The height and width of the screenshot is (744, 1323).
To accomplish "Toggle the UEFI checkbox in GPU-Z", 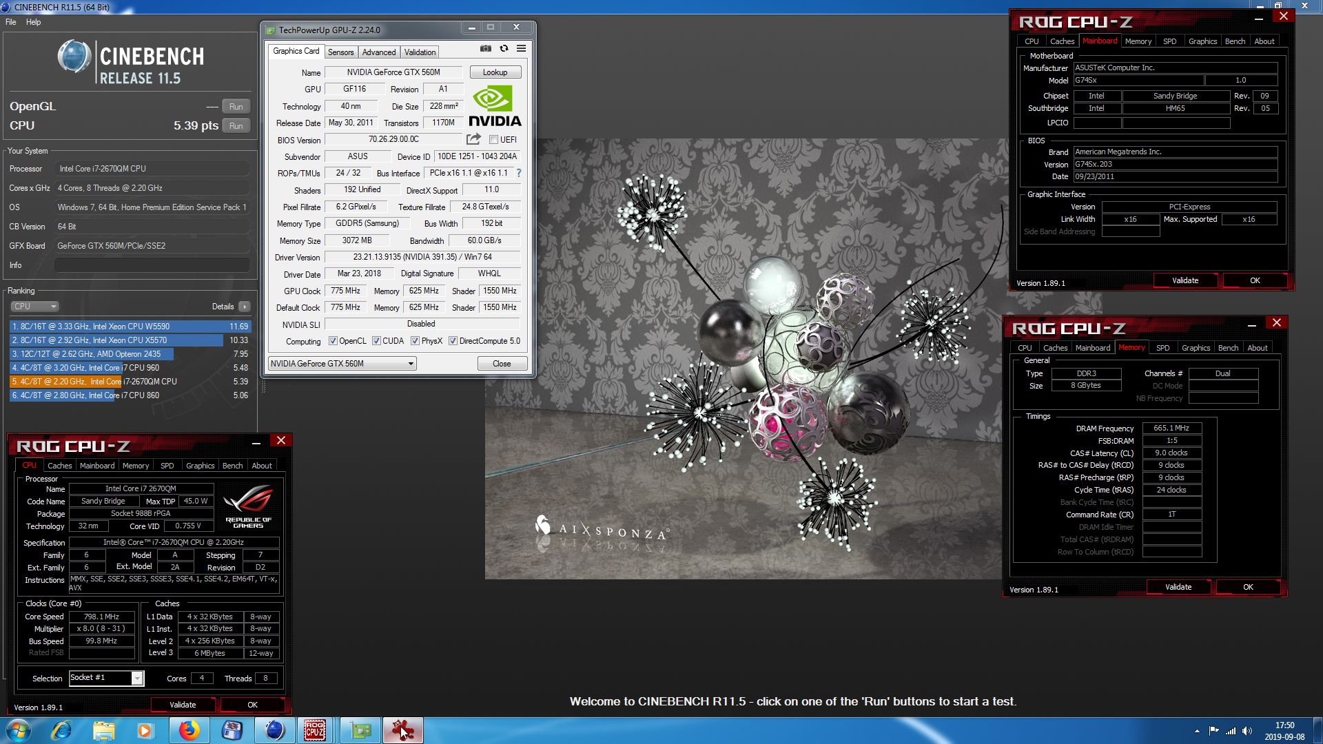I will [493, 140].
